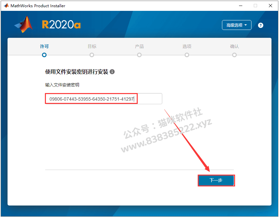Click the info icon beside 使用文件安装密钥进行安装
The width and height of the screenshot is (280, 218).
coord(112,72)
